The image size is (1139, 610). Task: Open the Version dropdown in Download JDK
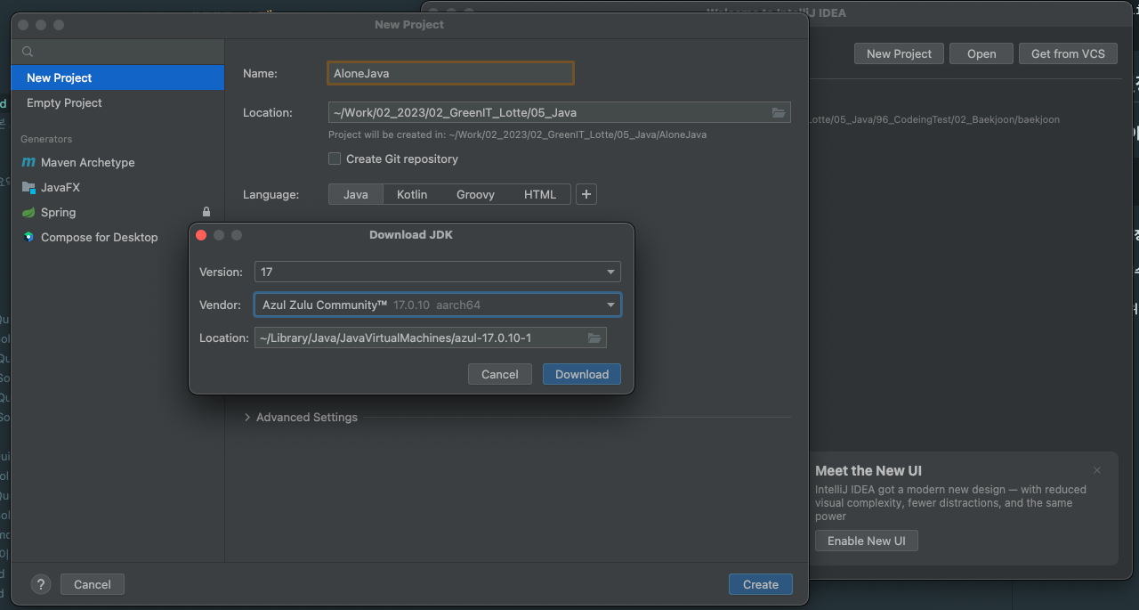point(438,272)
